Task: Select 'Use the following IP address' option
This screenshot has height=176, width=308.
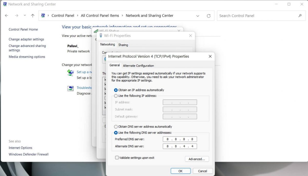Action: [x=116, y=96]
